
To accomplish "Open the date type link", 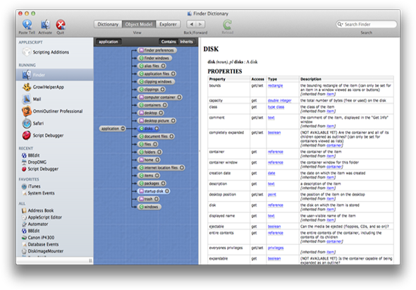I will point(271,173).
